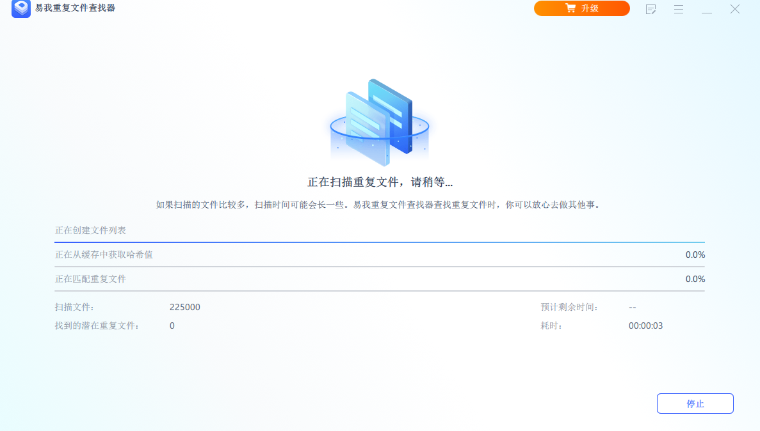This screenshot has width=760, height=431.
Task: Open the hamburger menu in title bar
Action: tap(679, 9)
